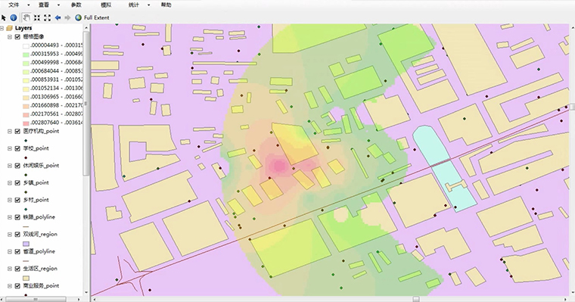Screen dimensions: 575x302
Task: Click the fixed zoom out arrows icon
Action: (x=48, y=17)
